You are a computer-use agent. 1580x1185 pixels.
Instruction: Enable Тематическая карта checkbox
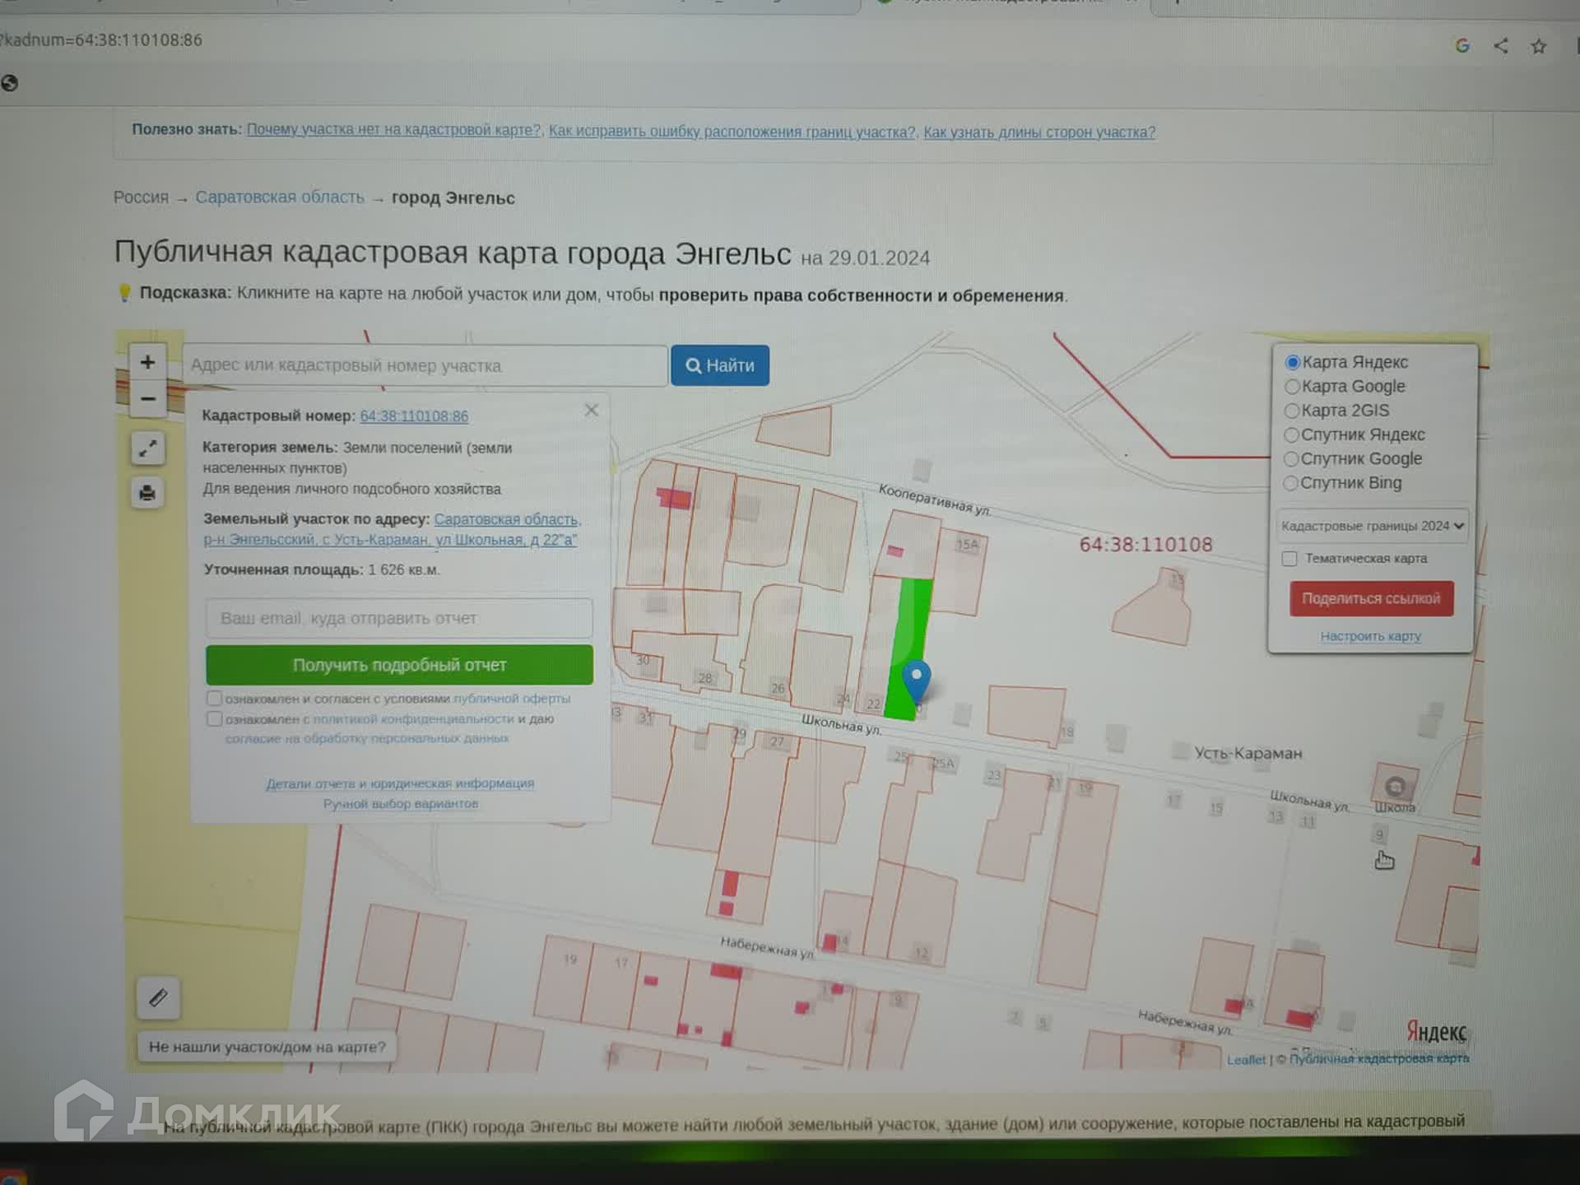click(1290, 559)
